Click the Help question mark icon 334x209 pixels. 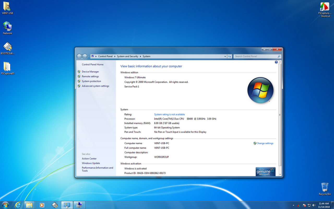coord(276,62)
